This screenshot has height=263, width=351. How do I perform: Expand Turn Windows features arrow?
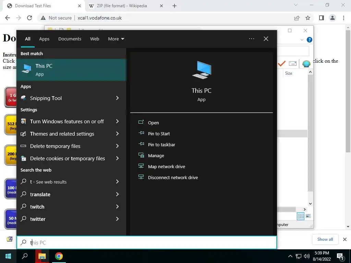(x=117, y=121)
